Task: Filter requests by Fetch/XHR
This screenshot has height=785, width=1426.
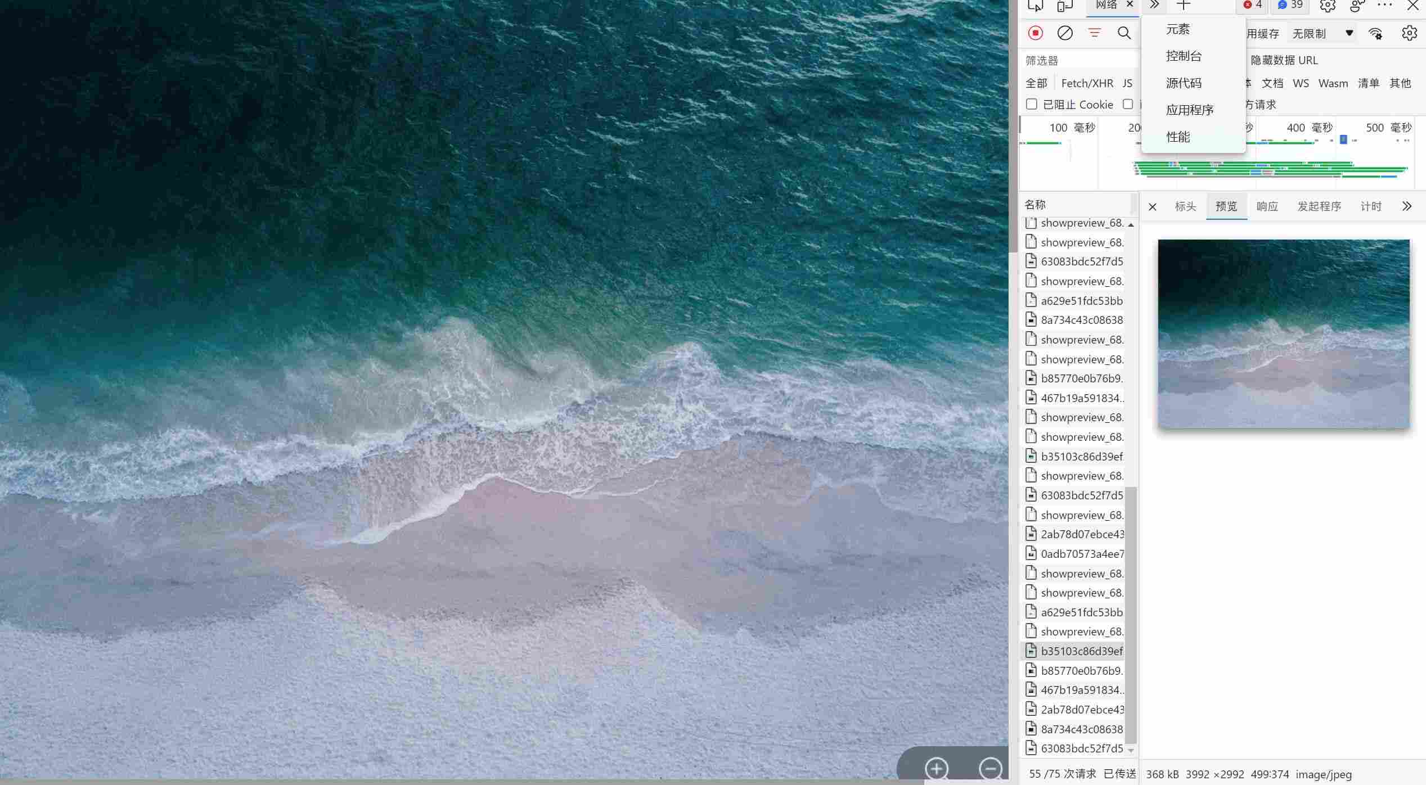Action: [x=1087, y=83]
